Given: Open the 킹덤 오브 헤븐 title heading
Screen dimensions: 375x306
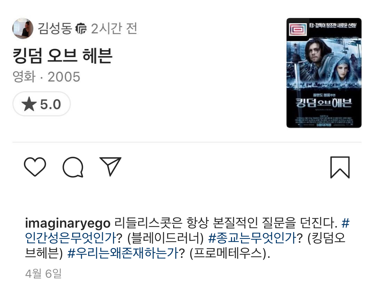Looking at the screenshot, I should point(63,55).
